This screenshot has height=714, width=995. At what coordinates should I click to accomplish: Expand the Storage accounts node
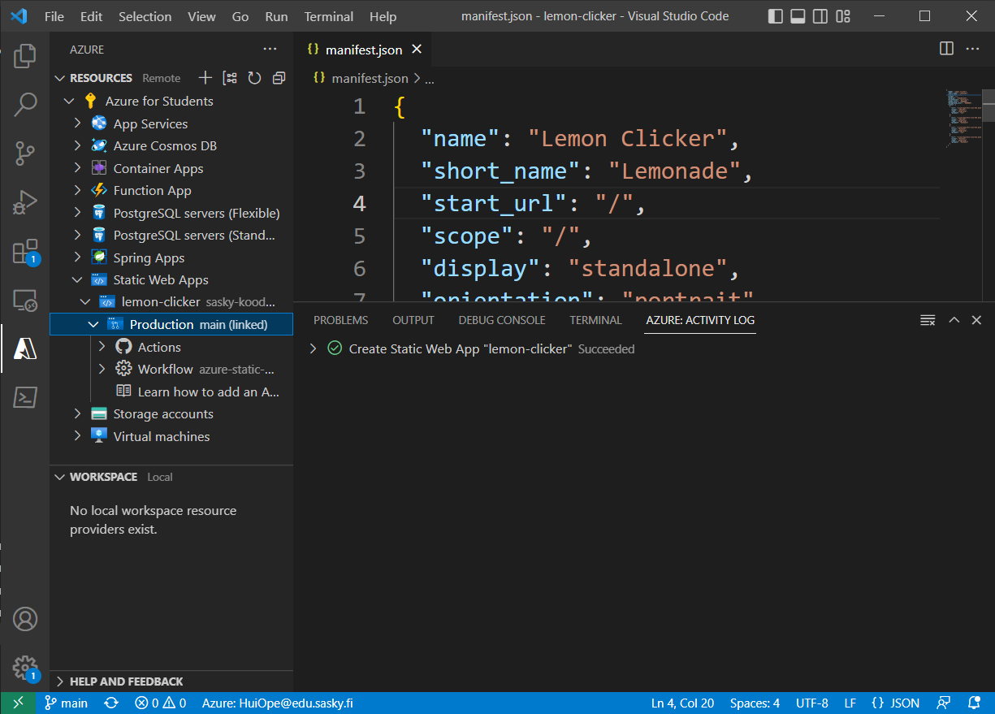(x=78, y=414)
